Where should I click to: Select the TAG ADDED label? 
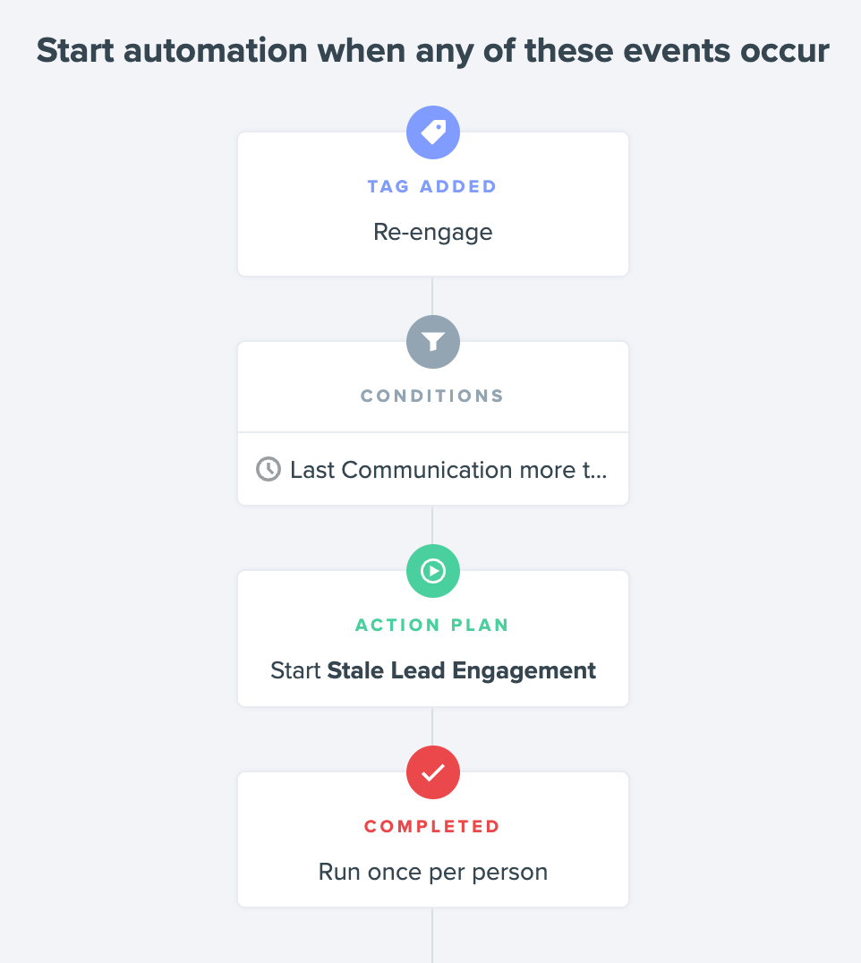pyautogui.click(x=432, y=187)
